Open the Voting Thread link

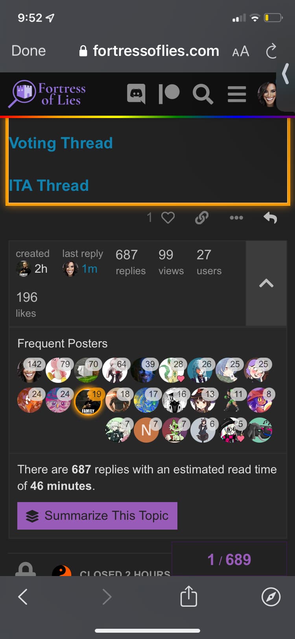(x=61, y=143)
